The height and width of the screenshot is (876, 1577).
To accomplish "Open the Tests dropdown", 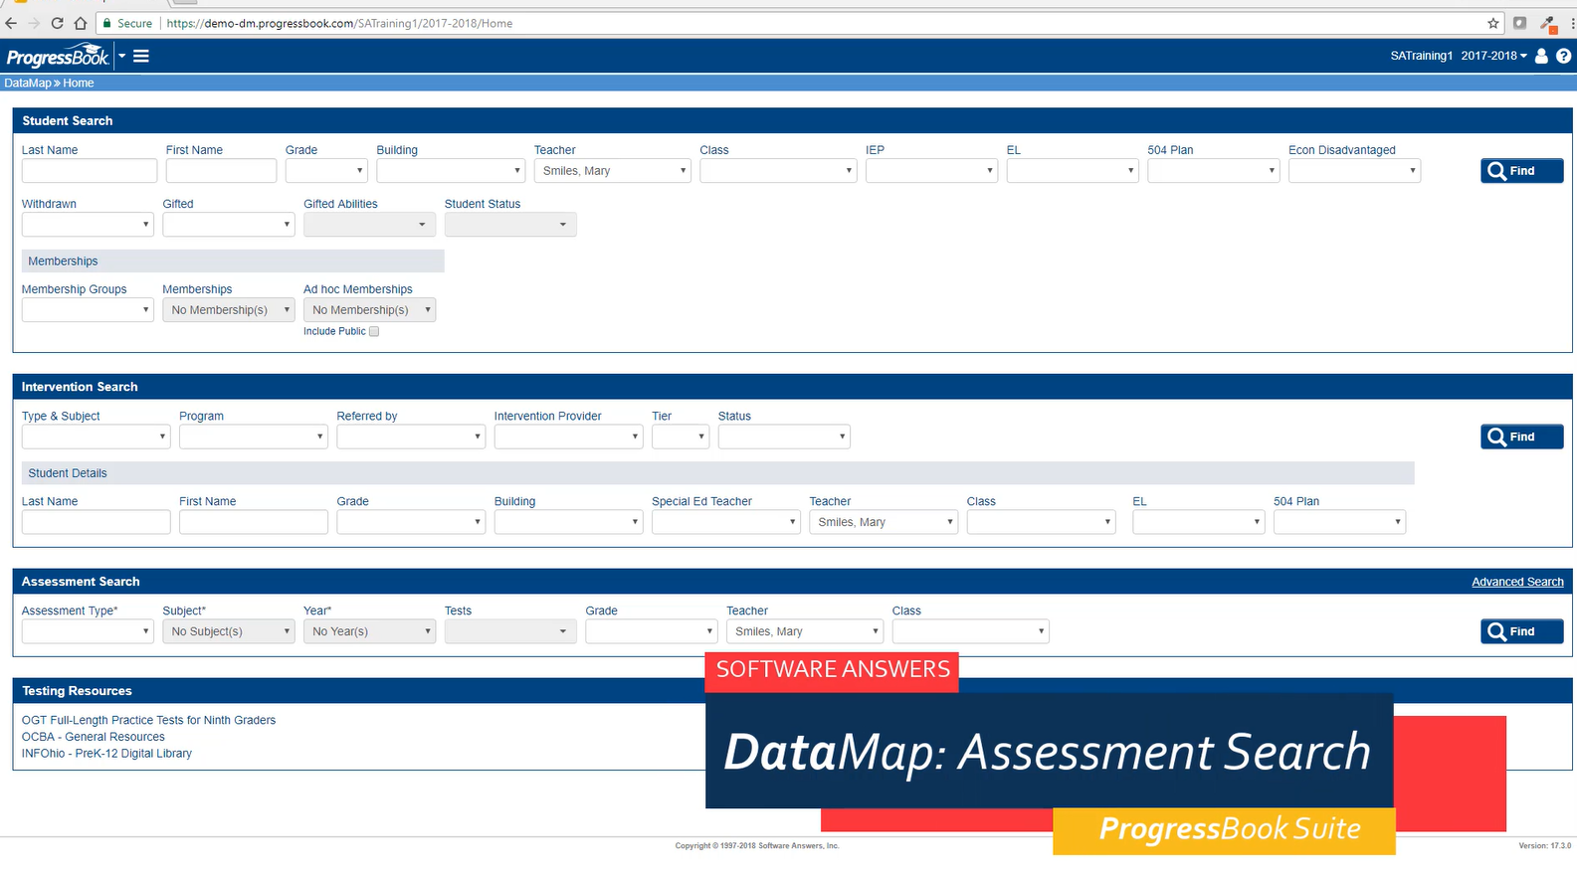I will pos(510,631).
